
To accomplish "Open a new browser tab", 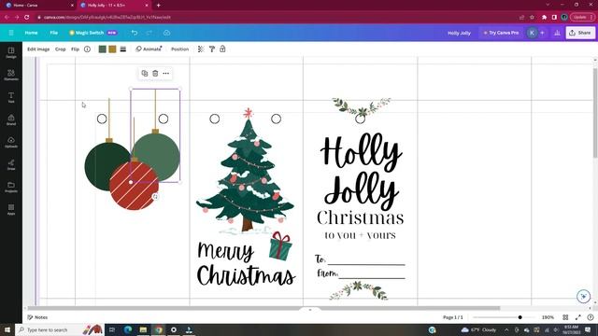I will (x=158, y=6).
